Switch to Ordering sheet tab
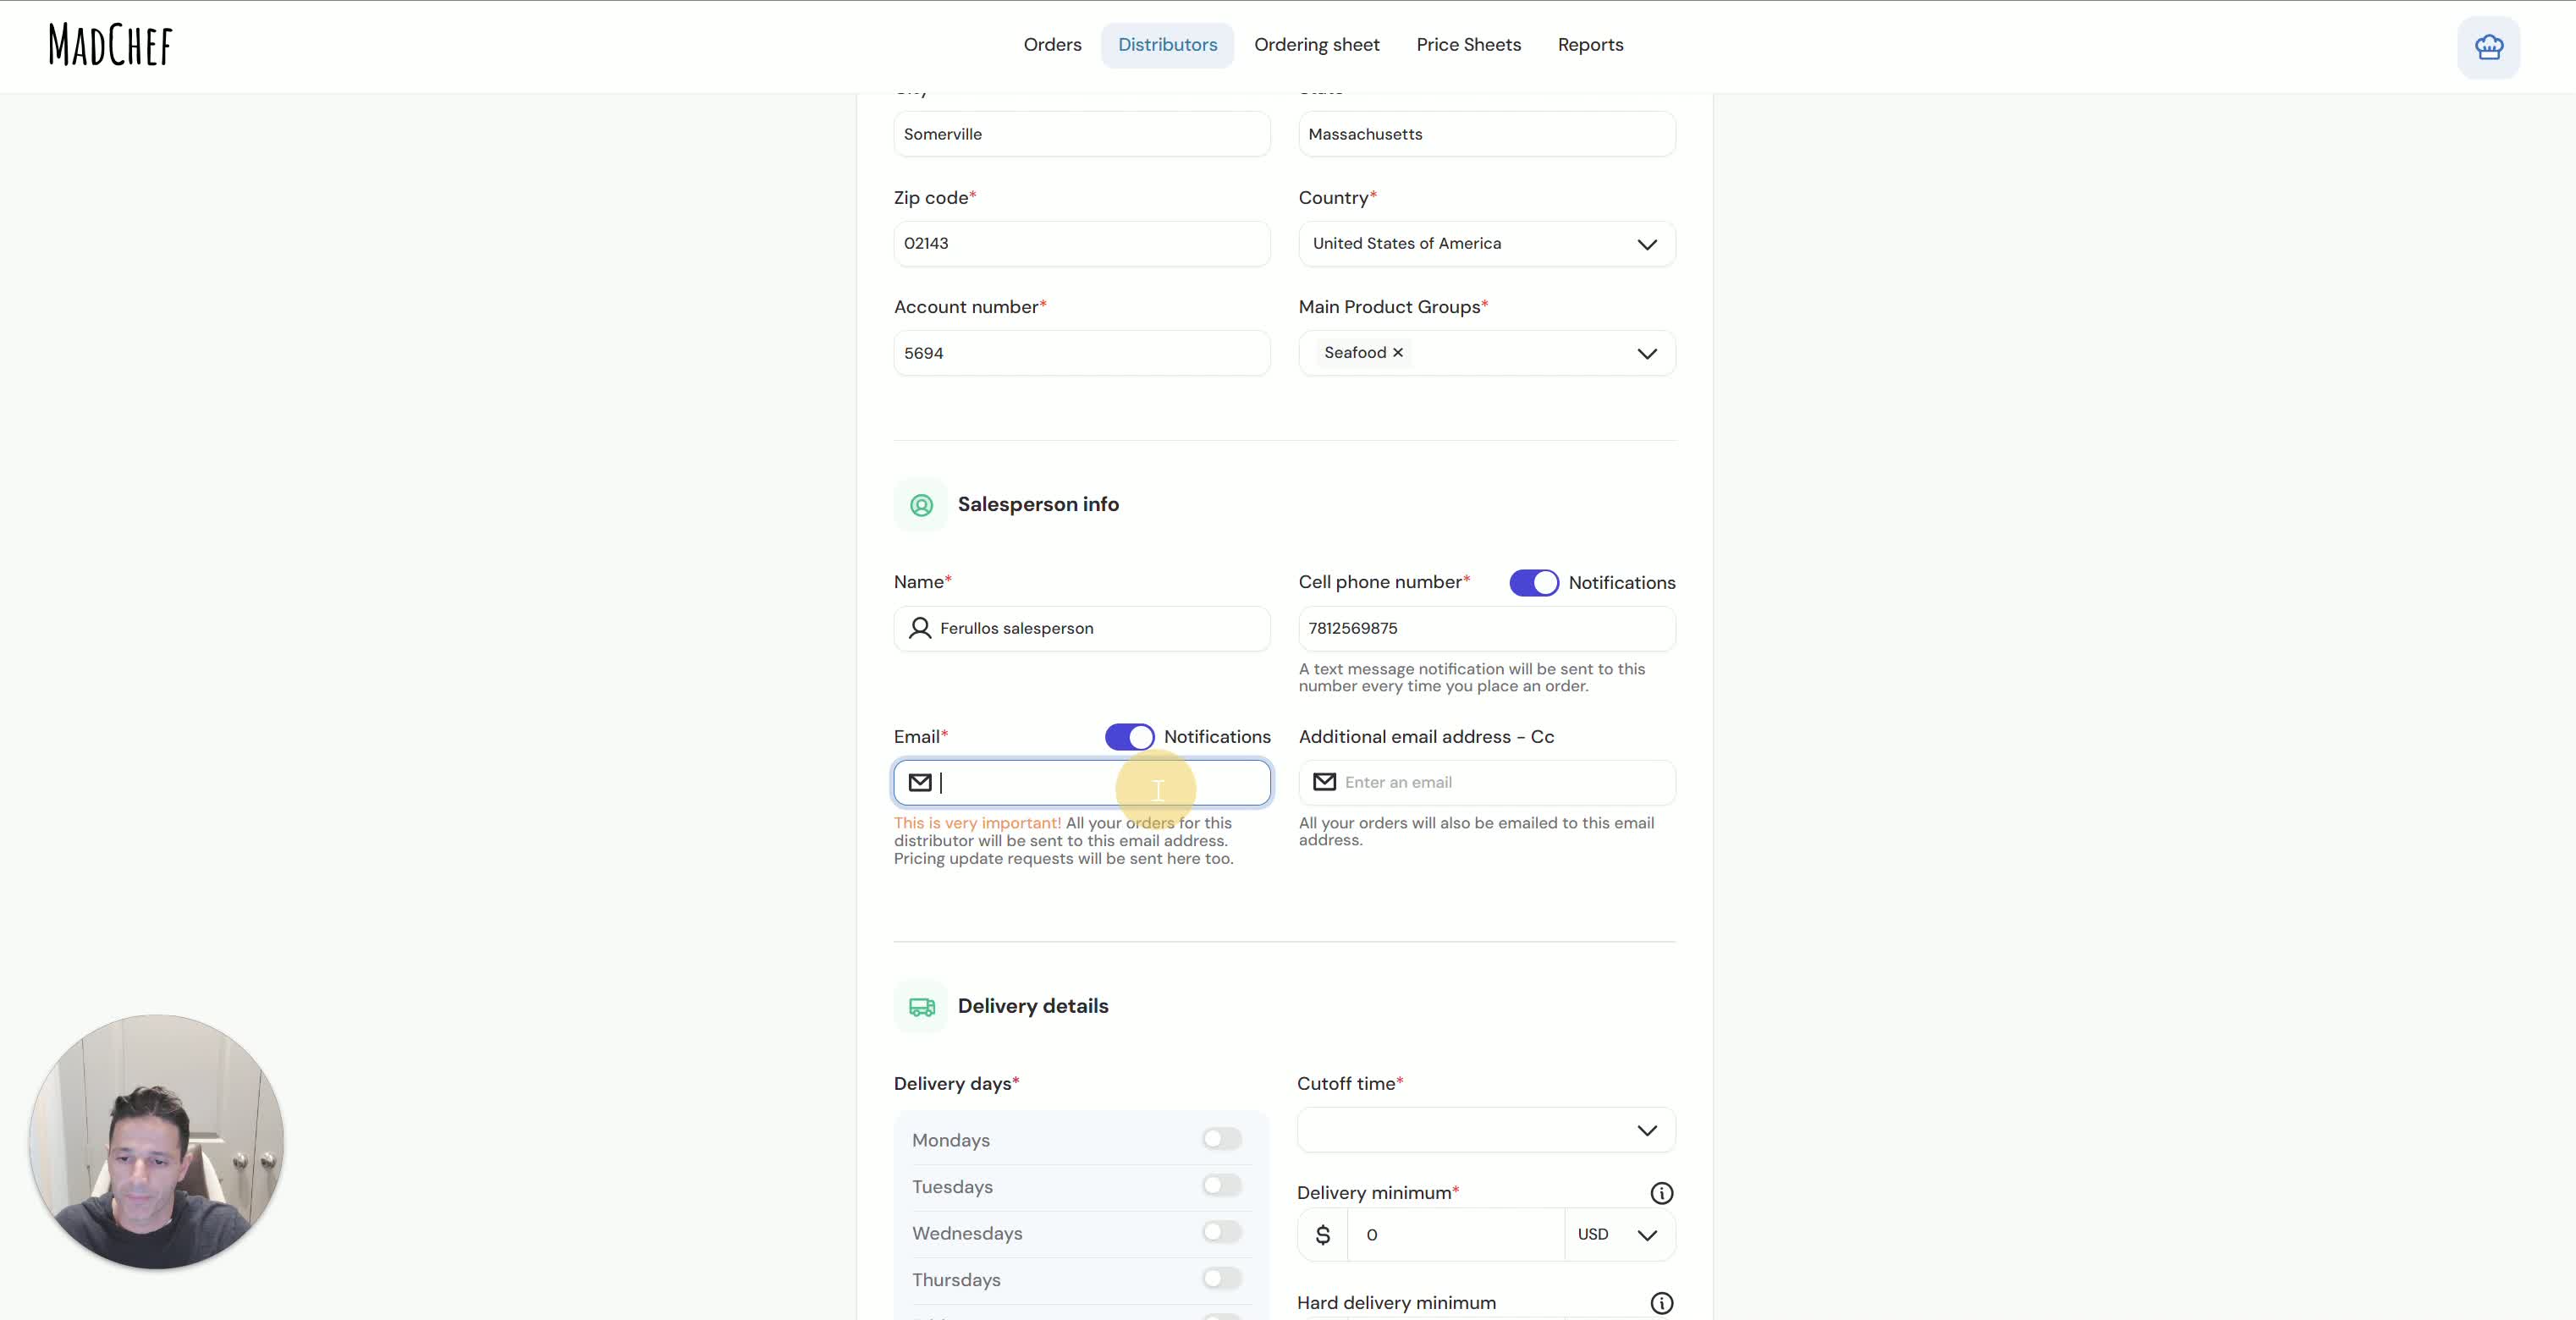Image resolution: width=2576 pixels, height=1320 pixels. (1316, 45)
